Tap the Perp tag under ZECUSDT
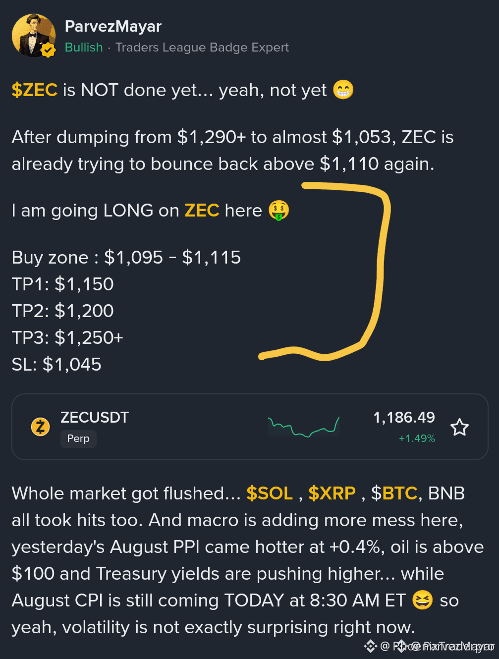499x659 pixels. pos(78,439)
